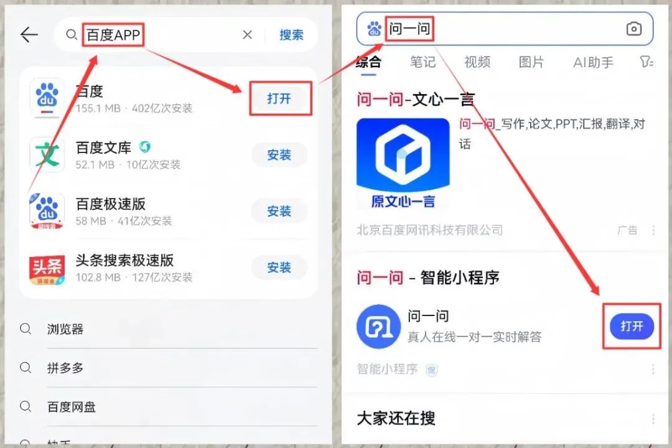Switch to the 笔记 tab
This screenshot has width=672, height=448.
point(422,62)
